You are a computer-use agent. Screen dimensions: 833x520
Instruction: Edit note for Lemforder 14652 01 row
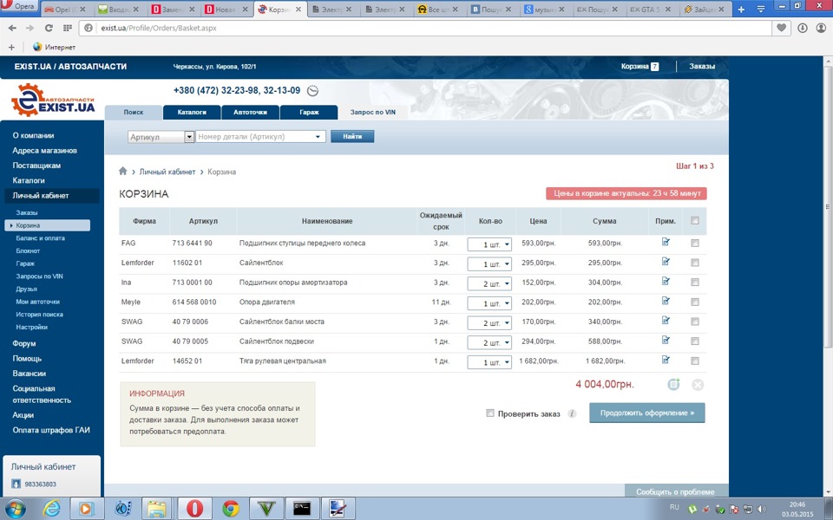[x=666, y=360]
